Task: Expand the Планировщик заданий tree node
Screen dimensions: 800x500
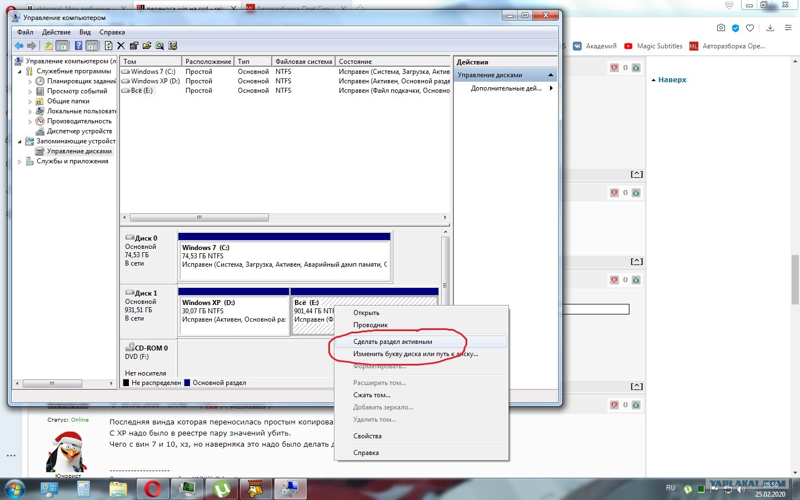Action: coord(30,81)
